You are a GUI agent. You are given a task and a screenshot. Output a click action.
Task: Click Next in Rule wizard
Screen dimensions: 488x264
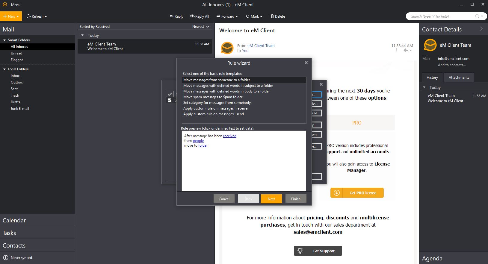pyautogui.click(x=271, y=199)
